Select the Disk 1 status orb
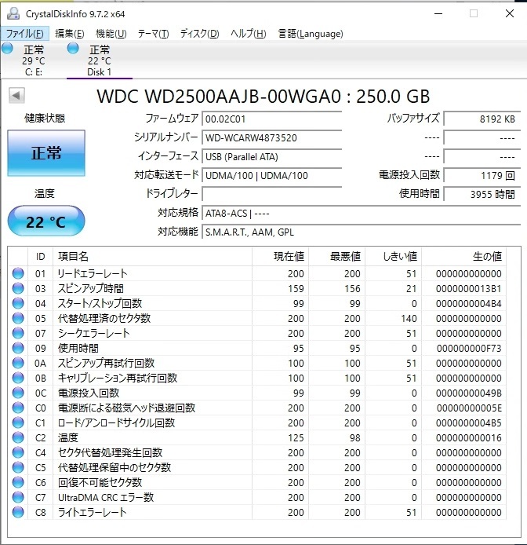This screenshot has width=527, height=545. (73, 49)
